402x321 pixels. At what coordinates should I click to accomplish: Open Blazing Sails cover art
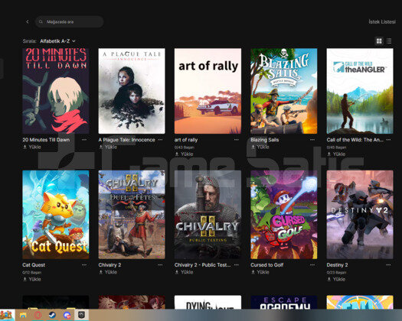(x=284, y=91)
